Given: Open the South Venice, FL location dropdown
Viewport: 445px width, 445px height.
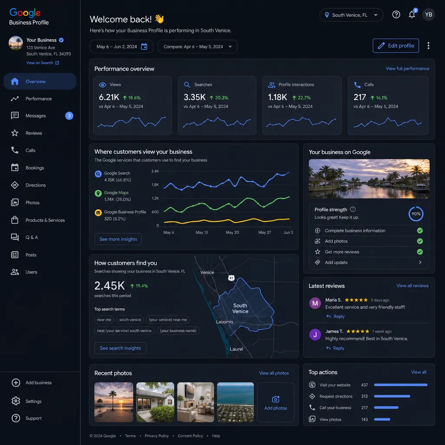Looking at the screenshot, I should pyautogui.click(x=351, y=15).
